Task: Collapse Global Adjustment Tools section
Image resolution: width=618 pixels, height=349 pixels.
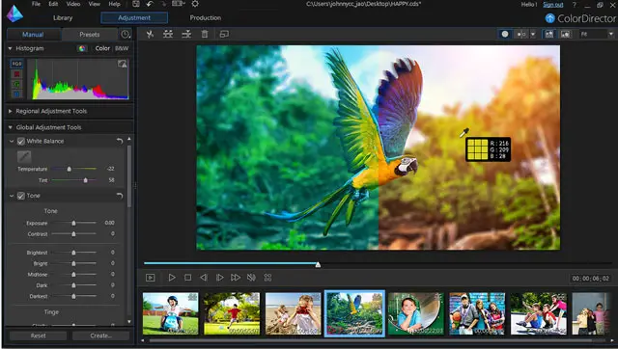Action: tap(10, 127)
